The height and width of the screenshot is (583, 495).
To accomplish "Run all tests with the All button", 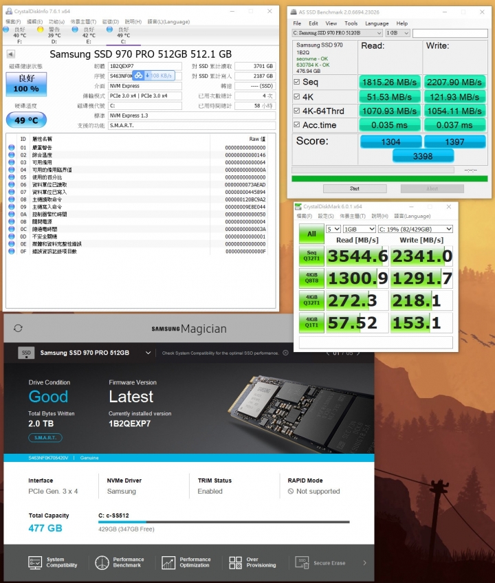I will [x=311, y=234].
